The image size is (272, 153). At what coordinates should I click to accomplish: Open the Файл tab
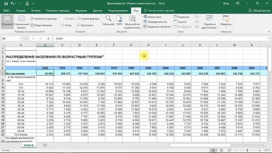[x=6, y=11]
